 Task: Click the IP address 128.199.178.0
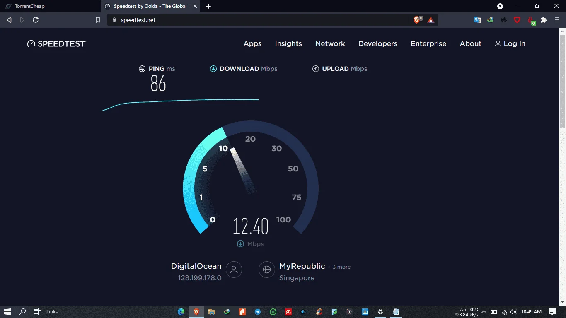(200, 278)
